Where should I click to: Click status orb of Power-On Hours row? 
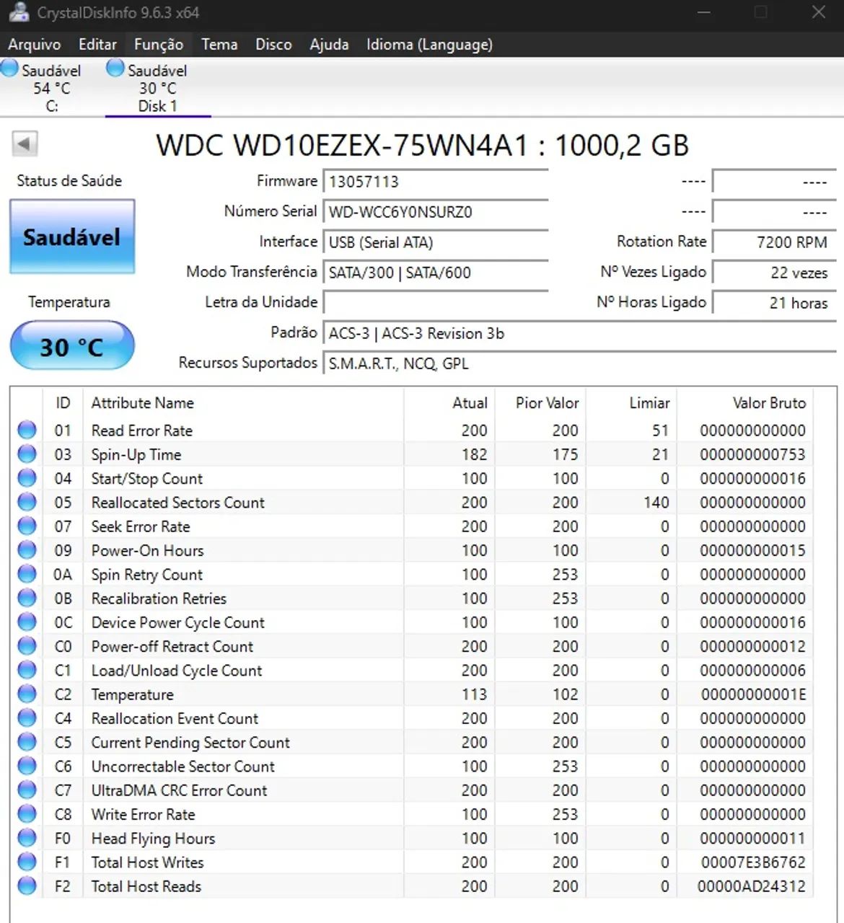click(x=27, y=550)
